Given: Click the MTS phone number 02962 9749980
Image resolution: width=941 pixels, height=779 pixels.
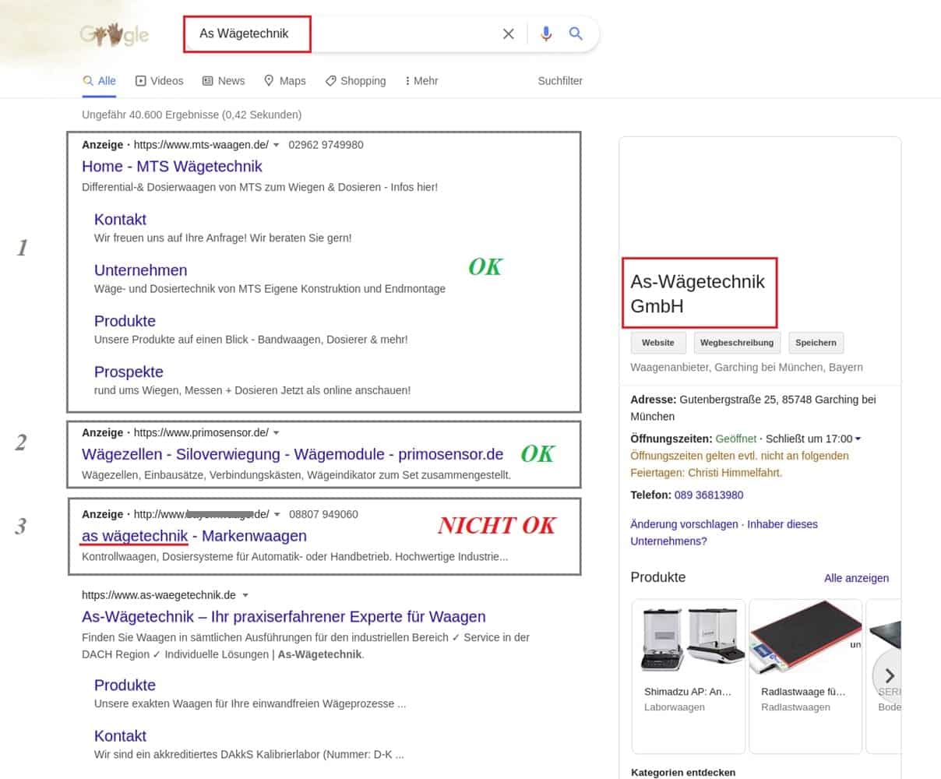Looking at the screenshot, I should (x=326, y=145).
